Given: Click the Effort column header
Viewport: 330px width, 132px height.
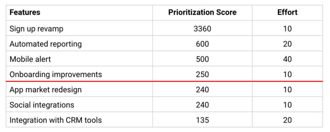Looking at the screenshot, I should [x=287, y=13].
